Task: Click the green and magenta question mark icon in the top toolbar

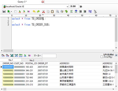Action: pyautogui.click(x=29, y=12)
